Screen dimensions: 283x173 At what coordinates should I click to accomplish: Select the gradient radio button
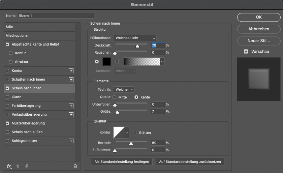(117, 62)
